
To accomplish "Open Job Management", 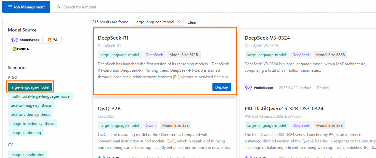I will [26, 7].
